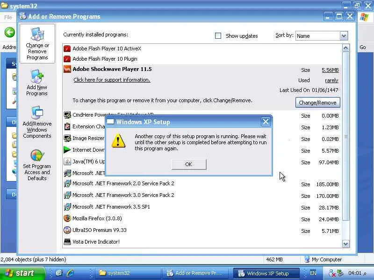This screenshot has width=374, height=280.
Task: Click the tray icon with red X
Action: click(332, 273)
